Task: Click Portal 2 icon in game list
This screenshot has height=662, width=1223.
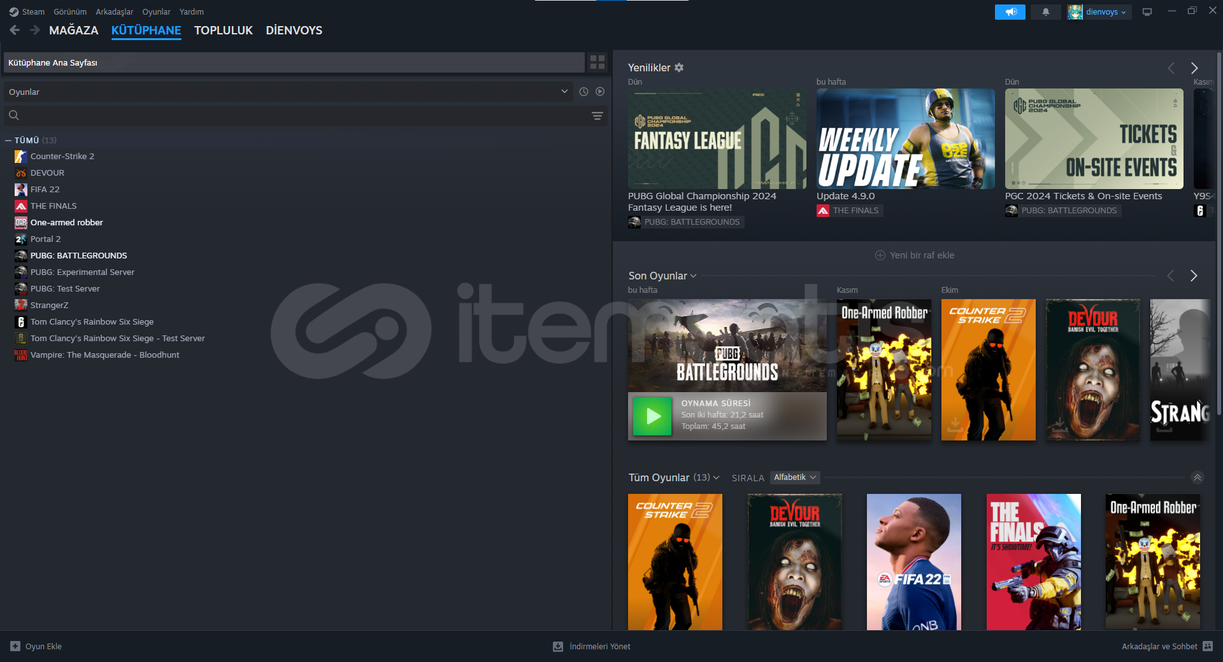Action: pyautogui.click(x=21, y=239)
